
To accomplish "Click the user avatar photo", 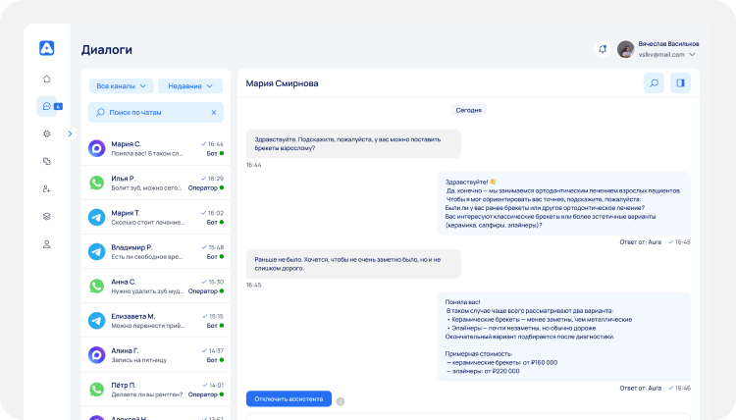I will 625,49.
